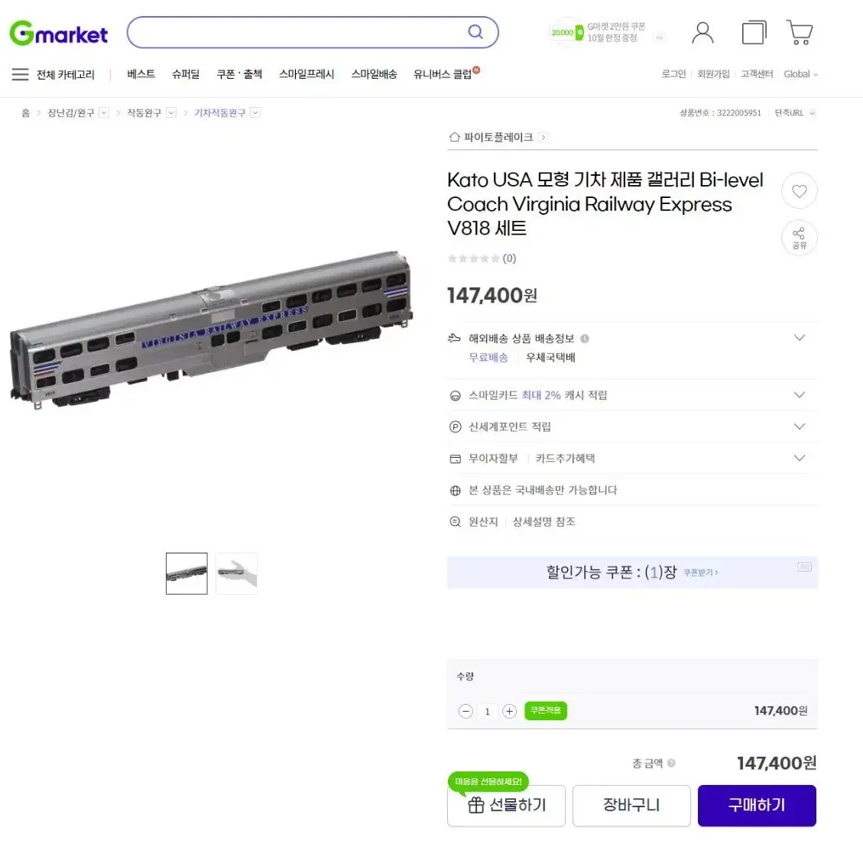Select the second product thumbnail with hand
Image resolution: width=863 pixels, height=863 pixels.
(x=237, y=573)
